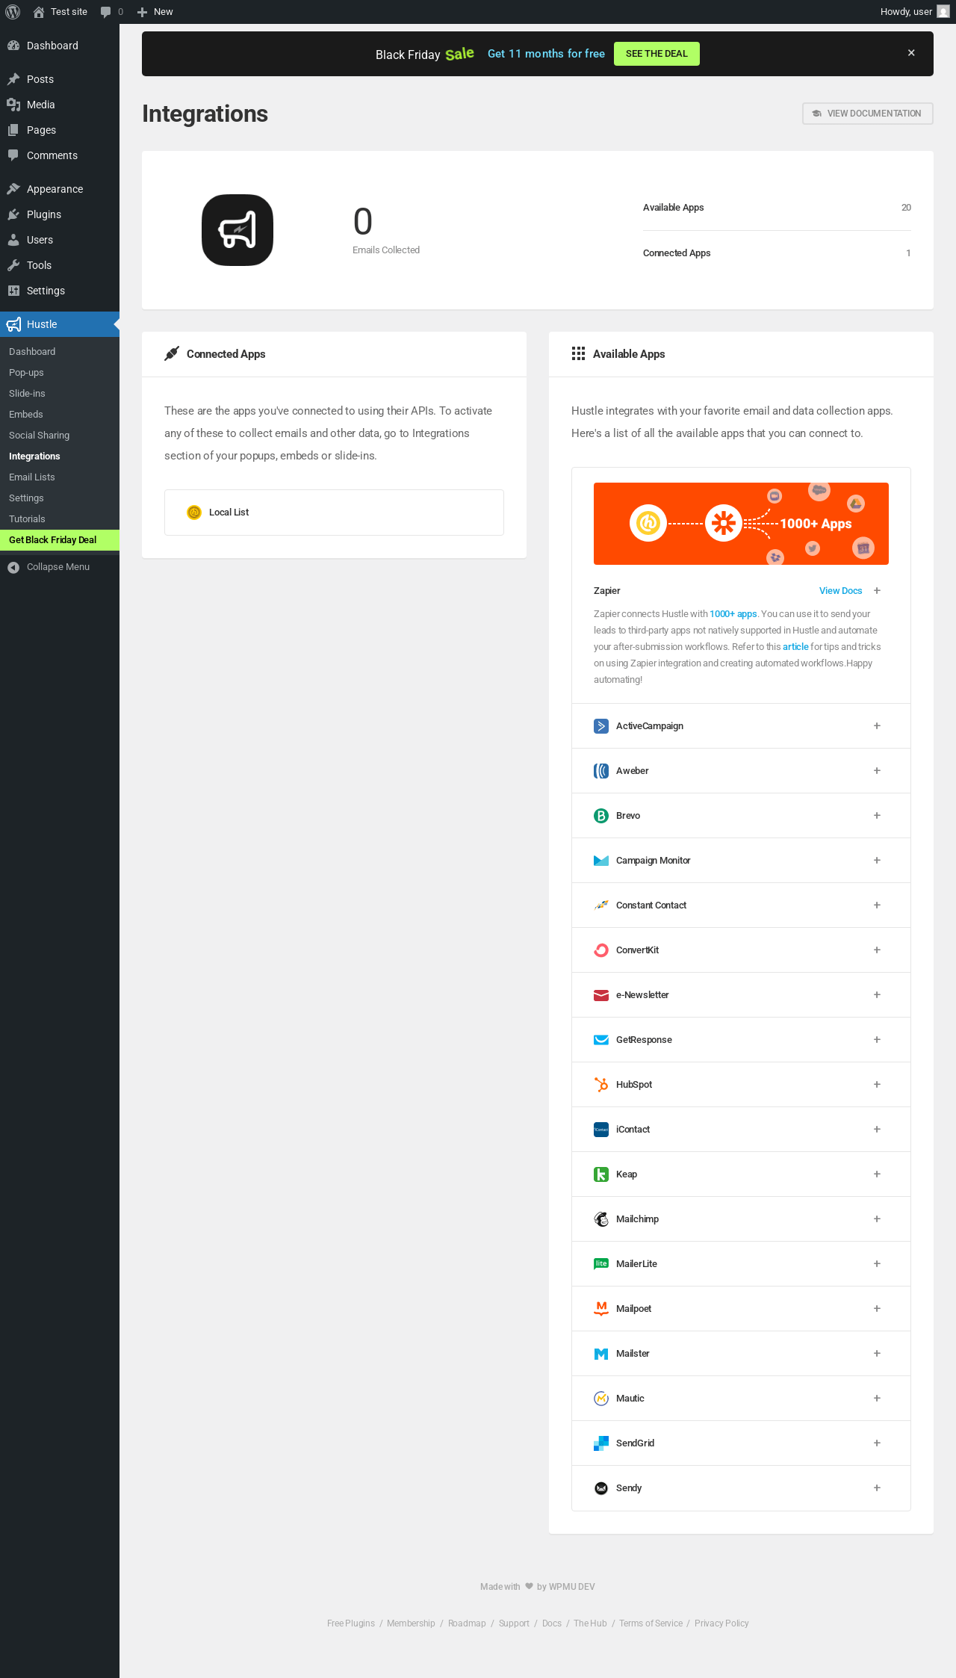The width and height of the screenshot is (956, 1678).
Task: Click the Mailpoet app icon
Action: (601, 1309)
